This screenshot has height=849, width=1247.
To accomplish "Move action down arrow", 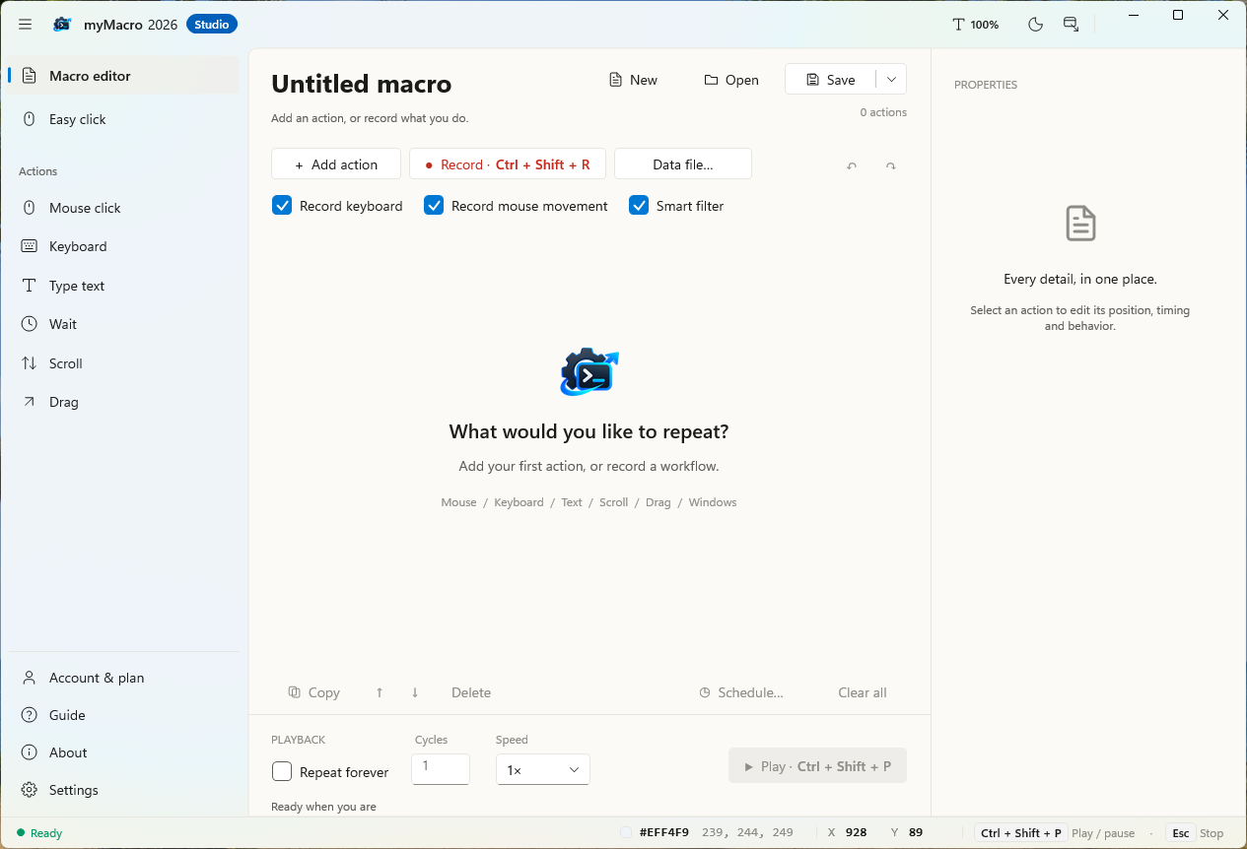I will point(415,692).
